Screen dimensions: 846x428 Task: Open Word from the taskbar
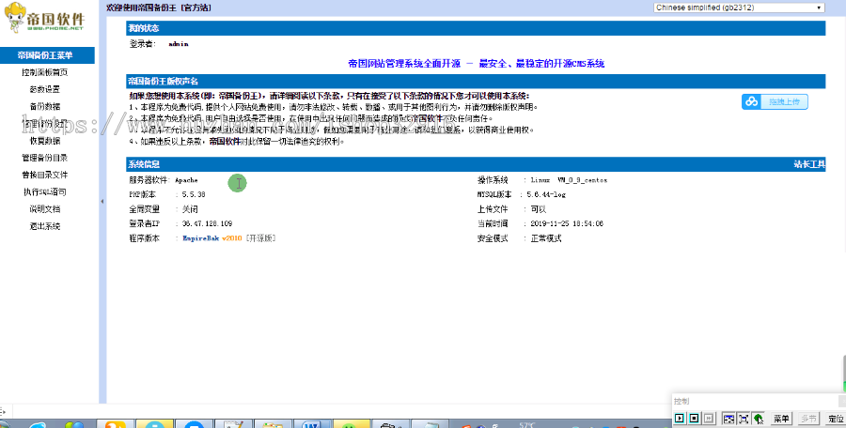coord(311,423)
